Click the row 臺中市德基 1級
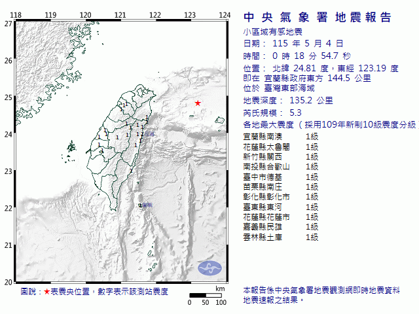419x314 pixels. 281,177
